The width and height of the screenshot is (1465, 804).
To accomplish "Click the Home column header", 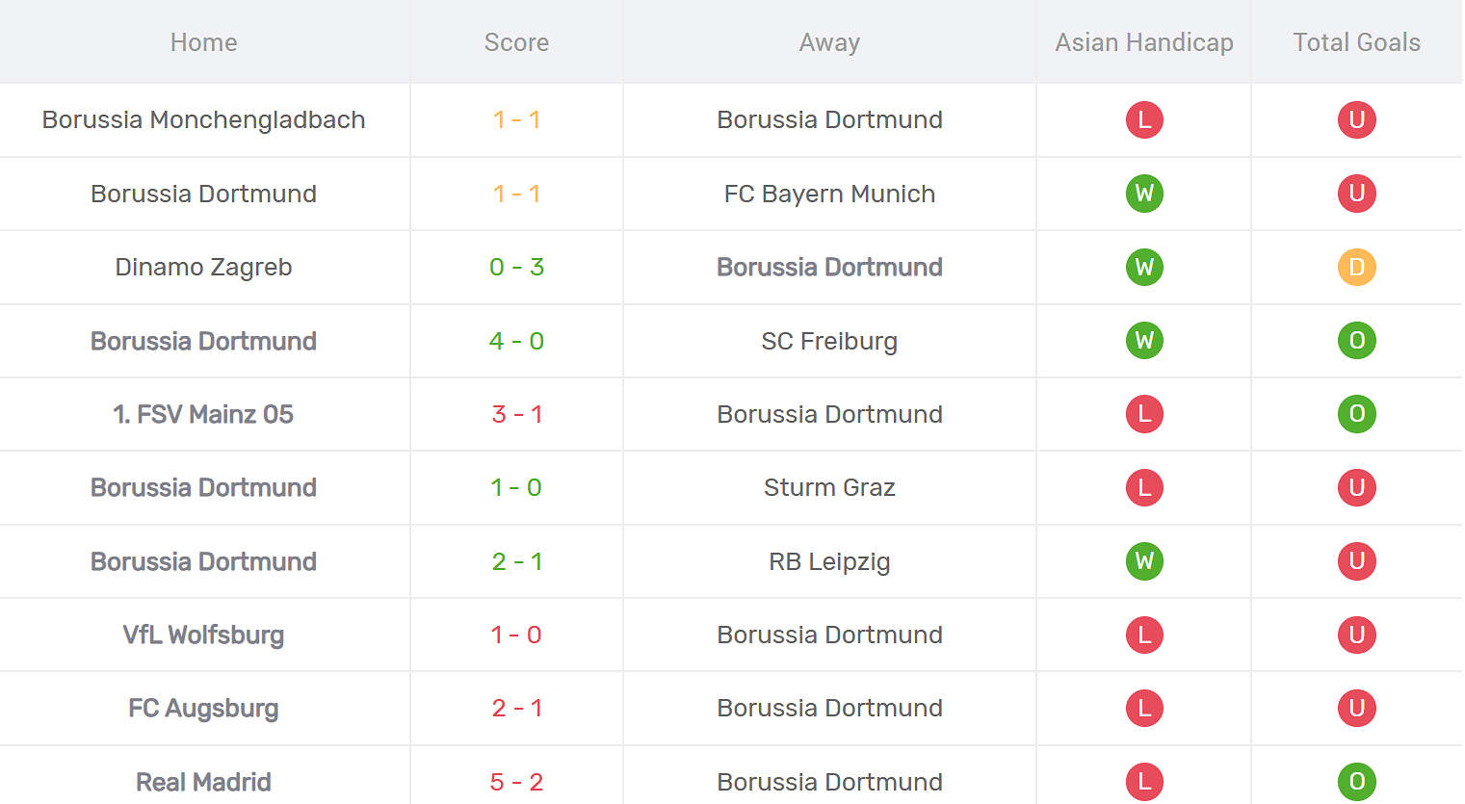I will point(203,41).
